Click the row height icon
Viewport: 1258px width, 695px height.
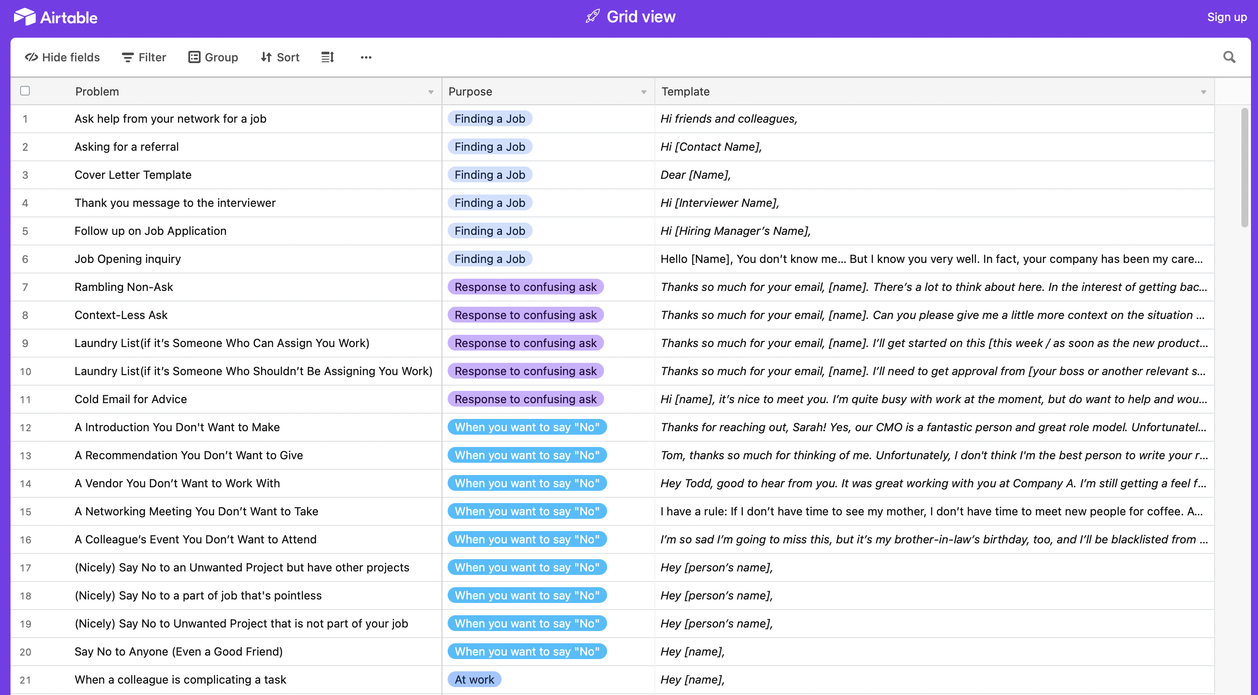[327, 57]
